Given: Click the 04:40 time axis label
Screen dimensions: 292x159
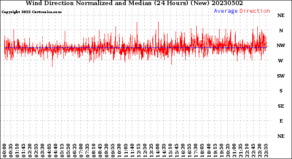Looking at the screenshot, I should tap(55, 151).
